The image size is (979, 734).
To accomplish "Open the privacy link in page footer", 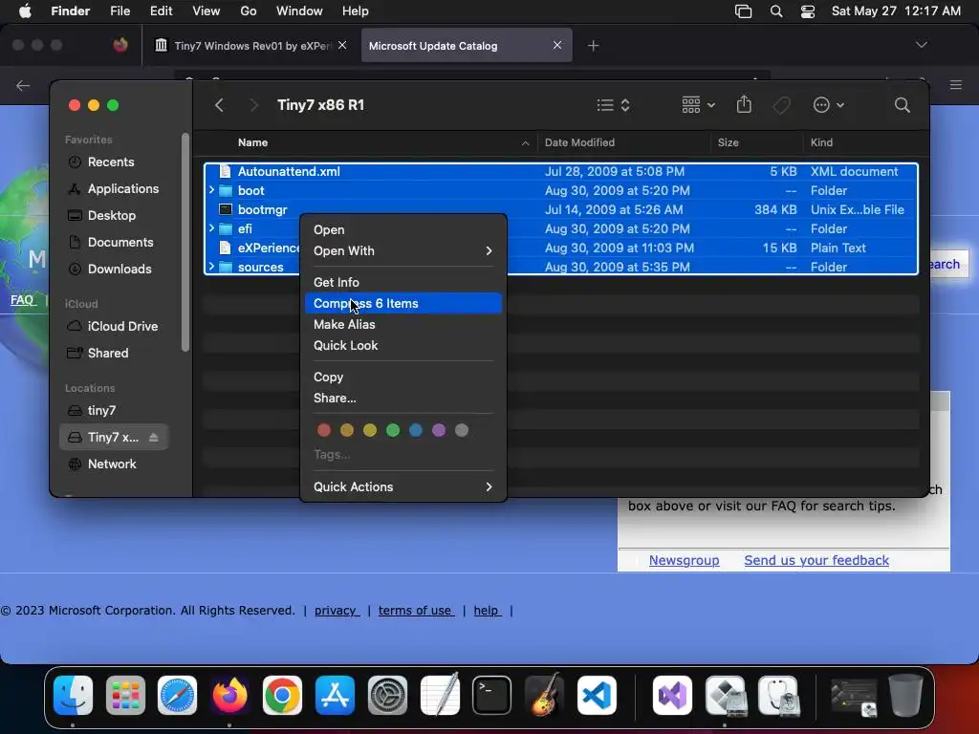I will coord(337,611).
